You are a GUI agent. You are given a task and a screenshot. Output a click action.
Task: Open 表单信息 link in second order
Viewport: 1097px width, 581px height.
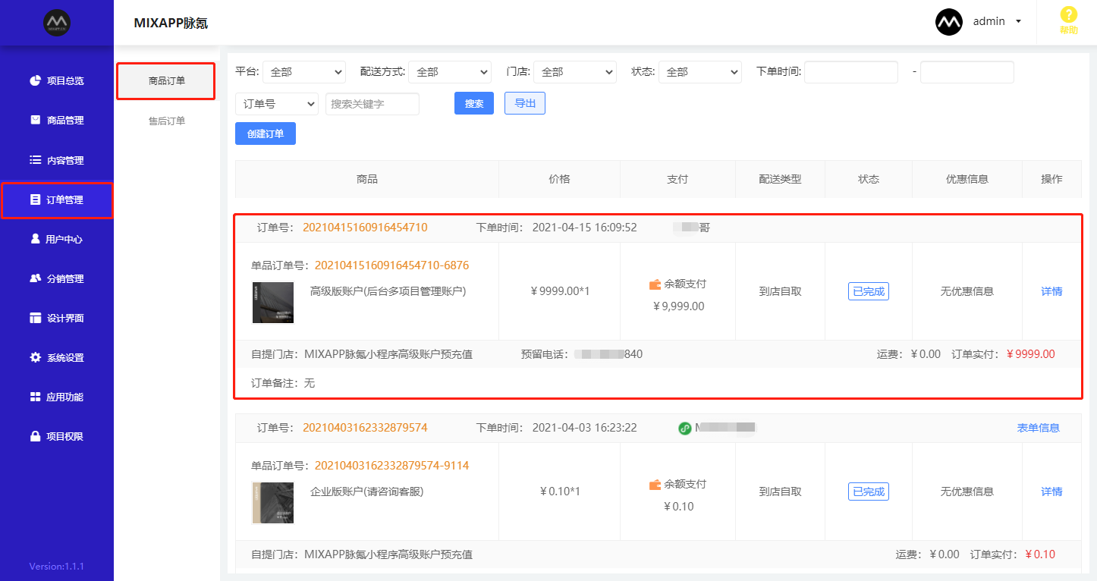(1038, 428)
